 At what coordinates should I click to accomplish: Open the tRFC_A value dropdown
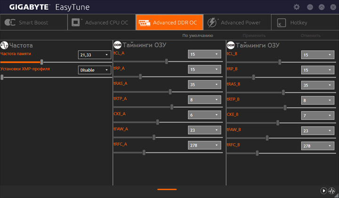point(204,145)
